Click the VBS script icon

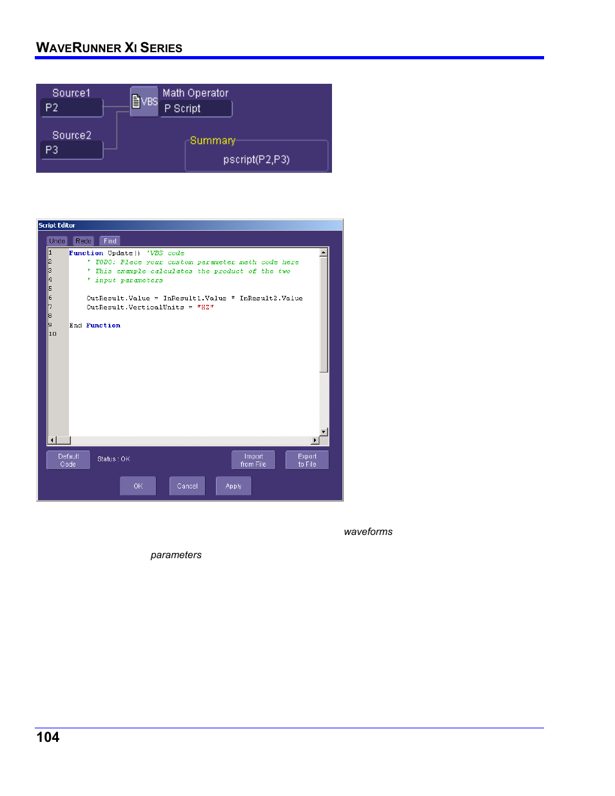point(144,101)
